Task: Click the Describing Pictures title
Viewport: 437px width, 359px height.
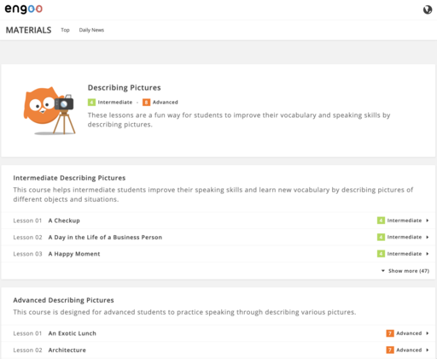Action: click(124, 88)
